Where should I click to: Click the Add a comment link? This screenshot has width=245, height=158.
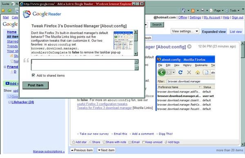click(143, 134)
